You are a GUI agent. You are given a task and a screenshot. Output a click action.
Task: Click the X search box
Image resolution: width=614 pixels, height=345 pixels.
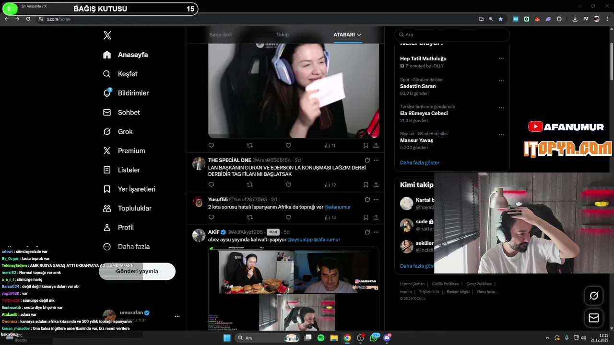pos(452,34)
